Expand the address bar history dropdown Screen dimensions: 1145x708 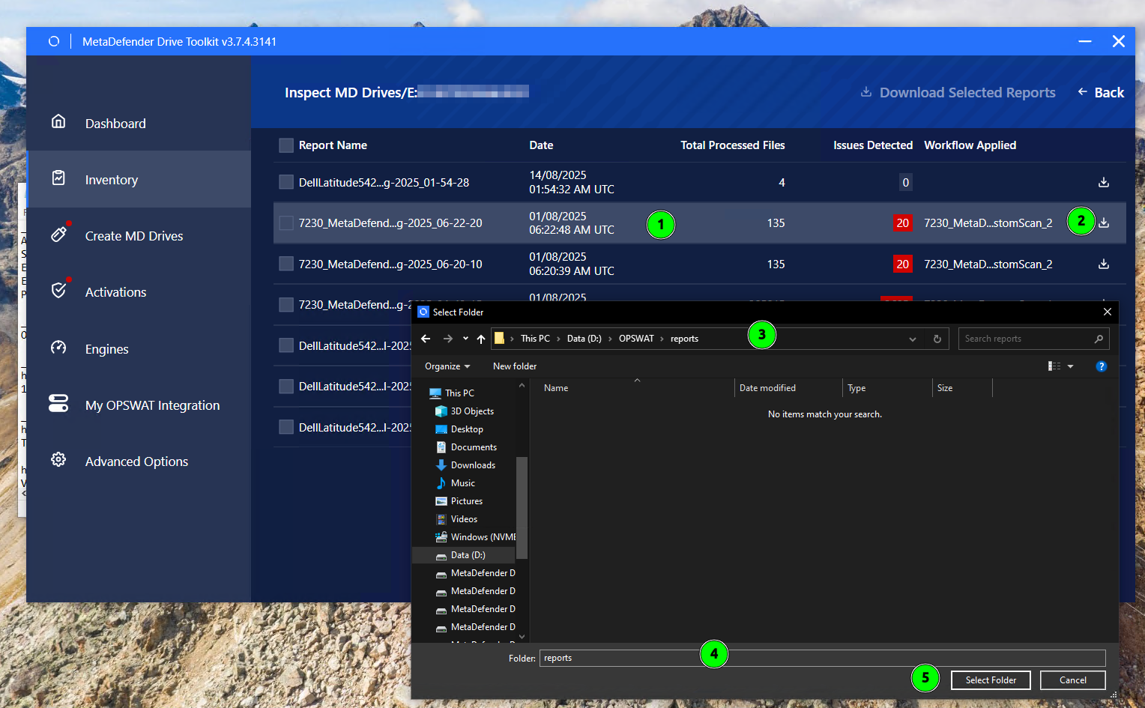[913, 339]
